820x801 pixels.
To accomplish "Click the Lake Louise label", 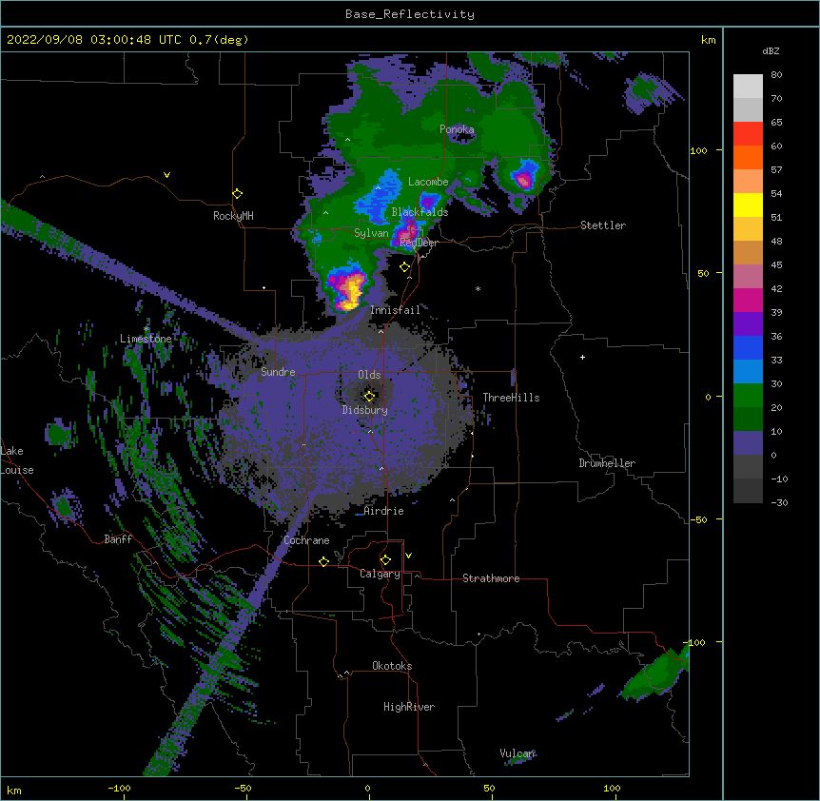I will point(17,460).
